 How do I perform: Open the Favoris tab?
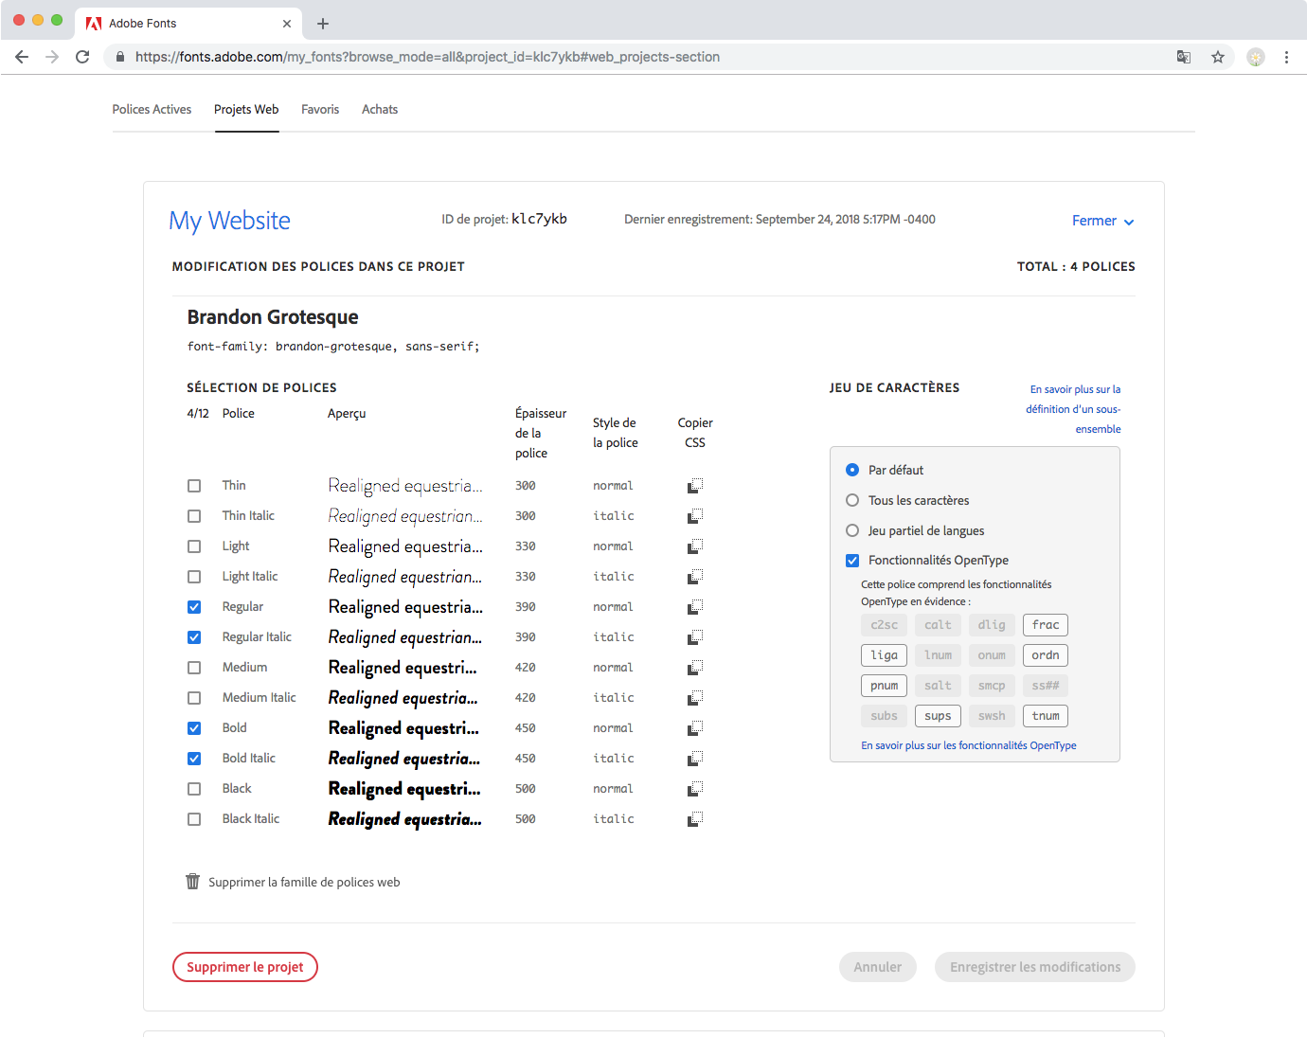[x=320, y=110]
